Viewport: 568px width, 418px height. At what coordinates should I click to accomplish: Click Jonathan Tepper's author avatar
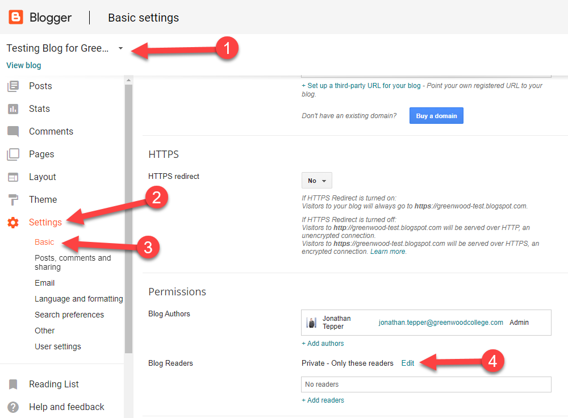[x=311, y=323]
